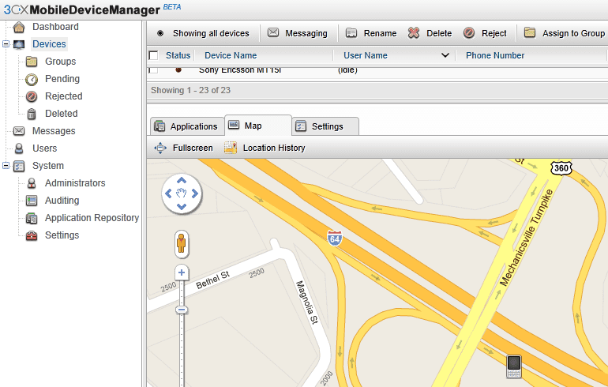This screenshot has width=608, height=387.
Task: Select Devices in the navigation tree
Action: (49, 44)
